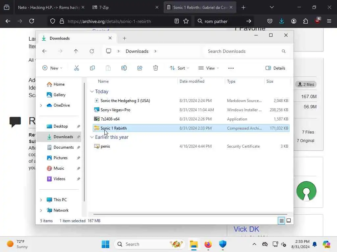This screenshot has height=252, width=337.
Task: Open Vick DK link on archive page
Action: click(x=246, y=229)
